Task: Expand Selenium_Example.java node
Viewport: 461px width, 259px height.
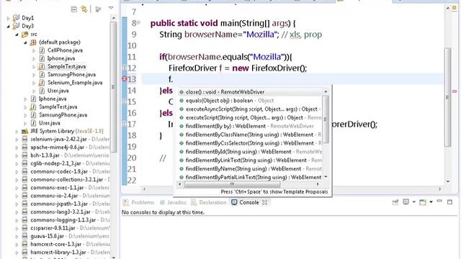Action: 34,83
